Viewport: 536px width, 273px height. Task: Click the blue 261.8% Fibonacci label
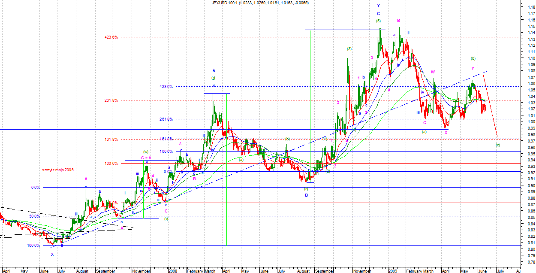pyautogui.click(x=166, y=119)
